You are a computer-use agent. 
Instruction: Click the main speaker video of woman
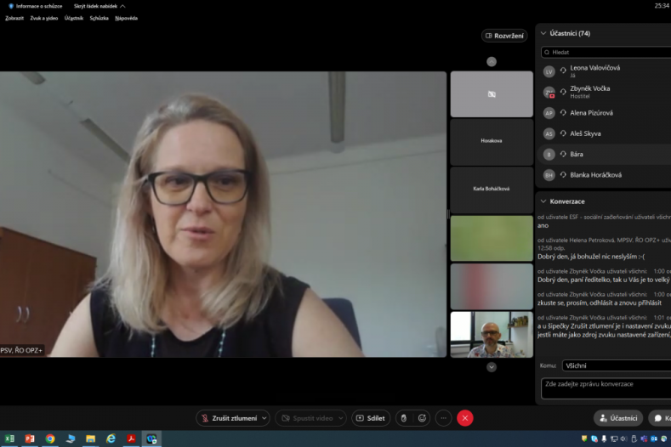coord(223,214)
